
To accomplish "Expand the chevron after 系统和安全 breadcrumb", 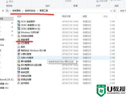I will [37, 11].
